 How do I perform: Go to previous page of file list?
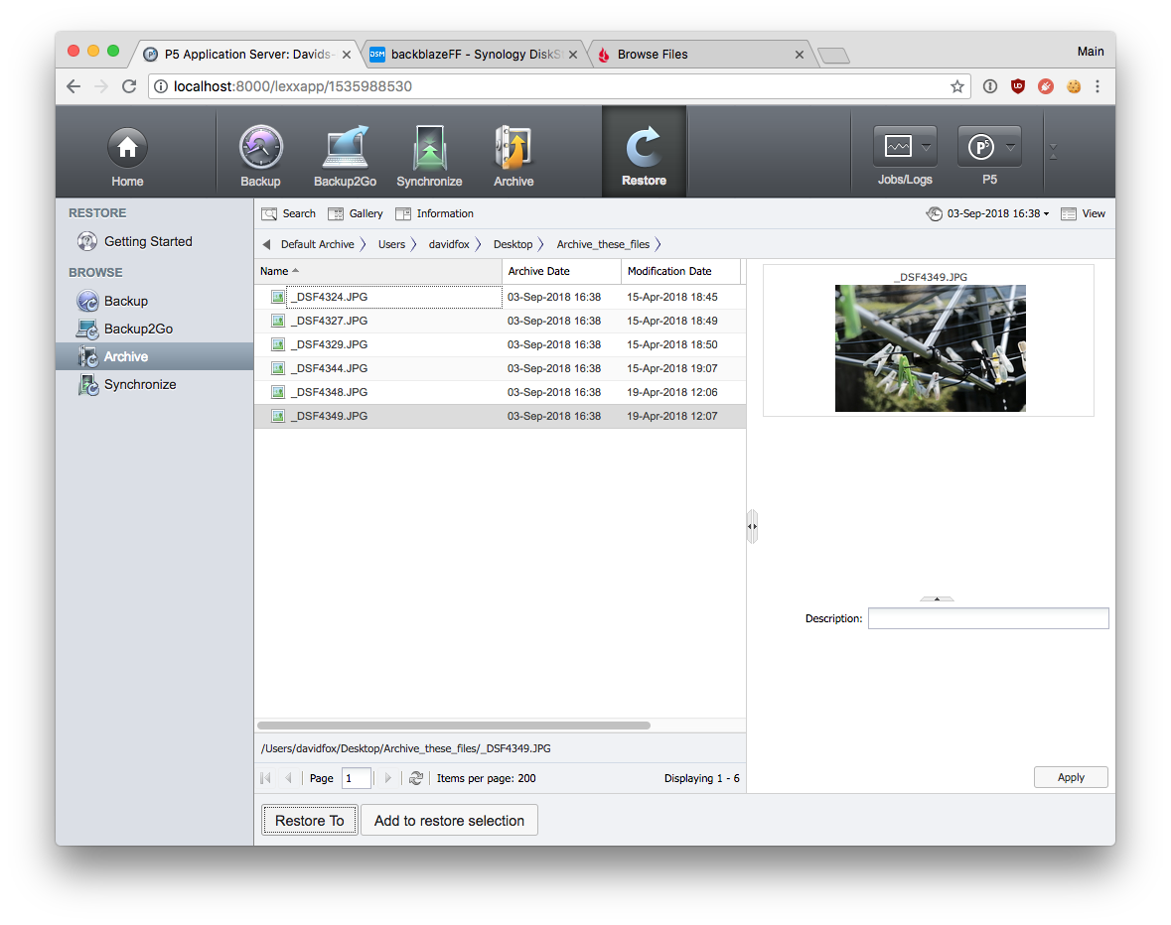click(288, 778)
